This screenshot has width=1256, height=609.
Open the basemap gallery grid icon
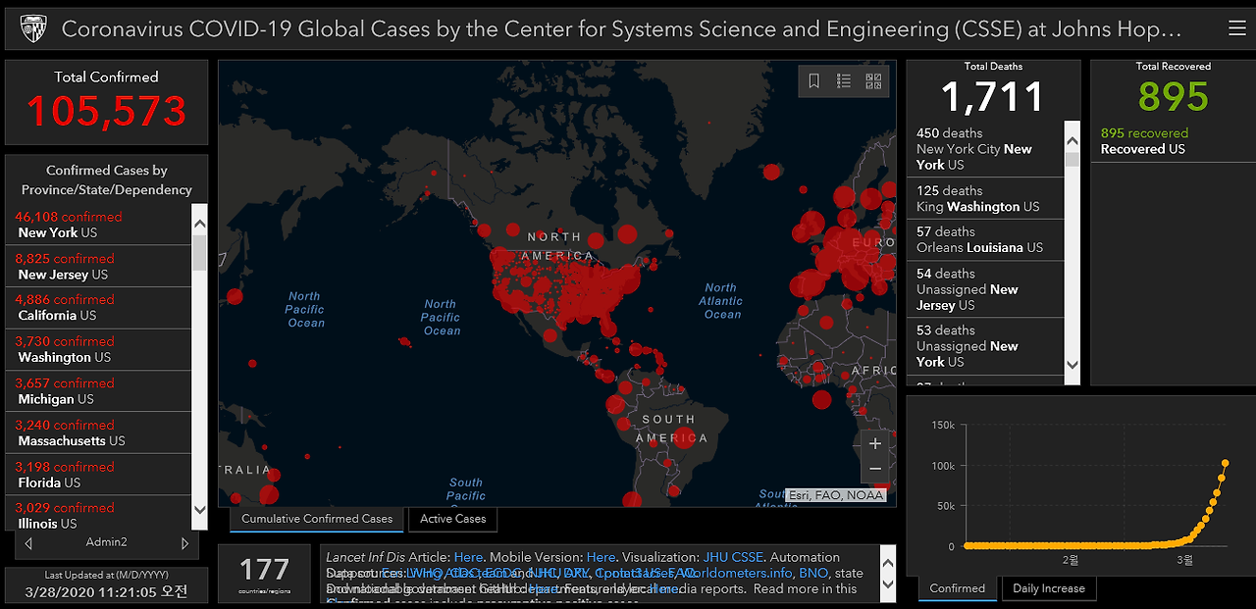pos(873,81)
